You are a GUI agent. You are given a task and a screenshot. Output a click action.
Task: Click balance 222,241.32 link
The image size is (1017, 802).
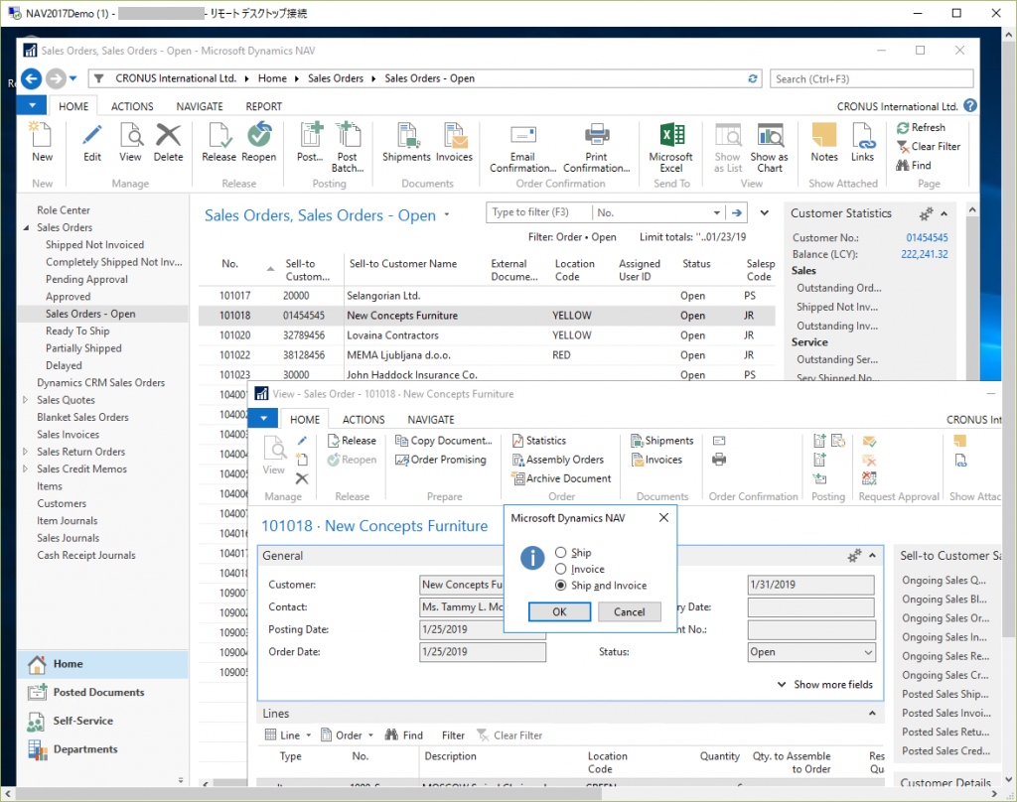[925, 254]
